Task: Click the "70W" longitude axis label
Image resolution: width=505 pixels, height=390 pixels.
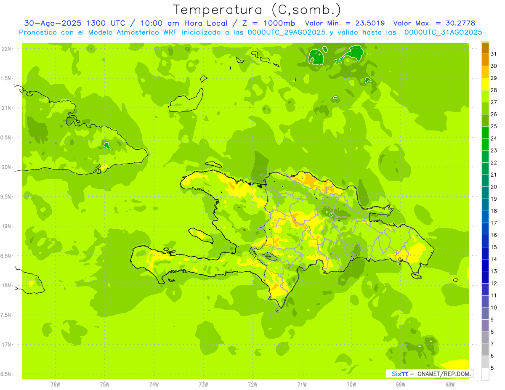Action: pos(351,385)
